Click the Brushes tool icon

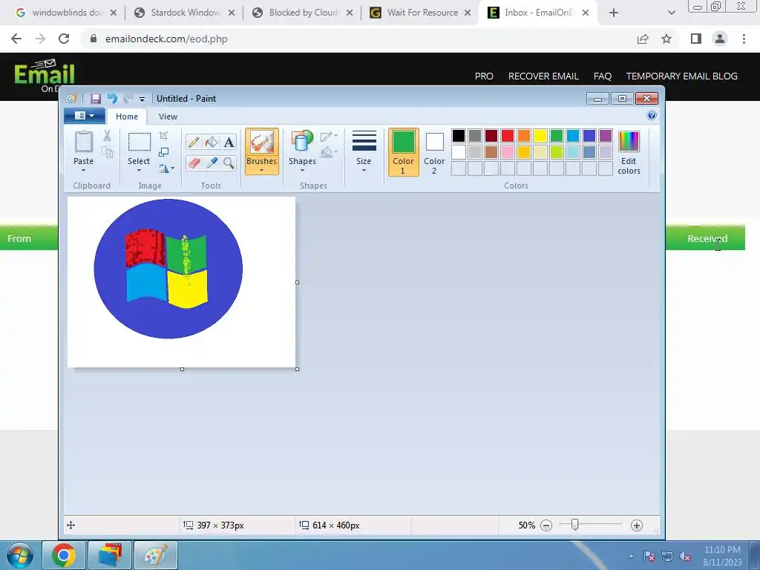click(x=261, y=142)
